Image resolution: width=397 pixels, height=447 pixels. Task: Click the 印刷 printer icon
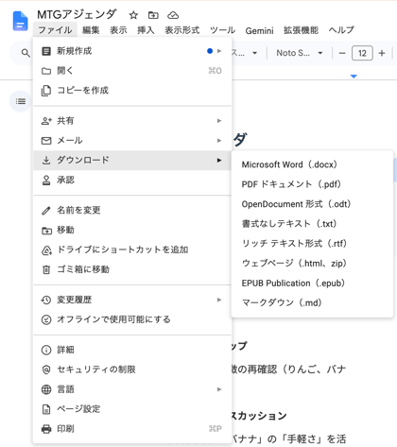coord(46,429)
